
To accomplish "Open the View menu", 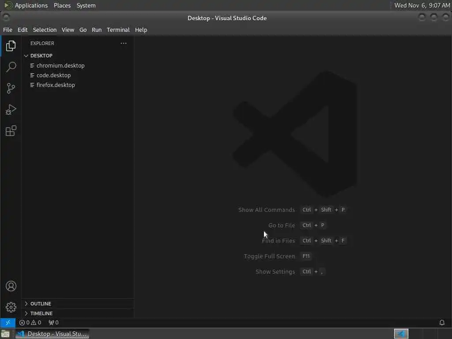I will [68, 30].
